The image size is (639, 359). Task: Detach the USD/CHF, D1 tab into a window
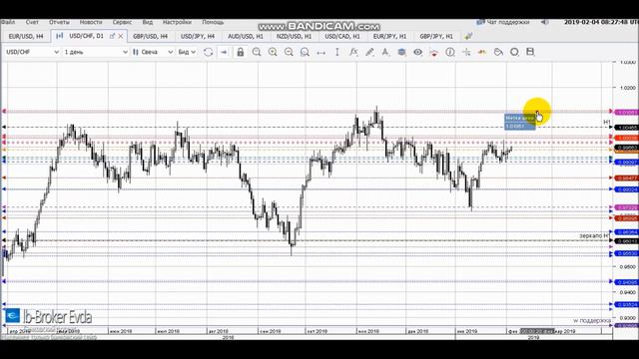click(x=112, y=36)
